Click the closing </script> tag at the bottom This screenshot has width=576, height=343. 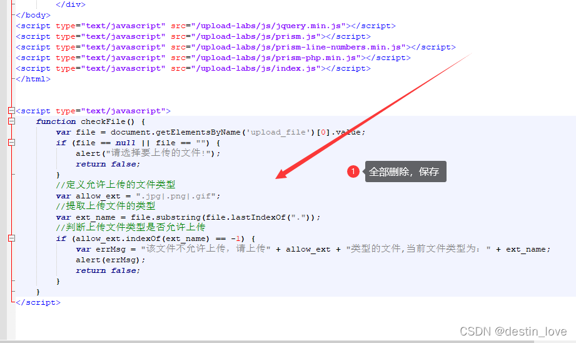pos(38,302)
